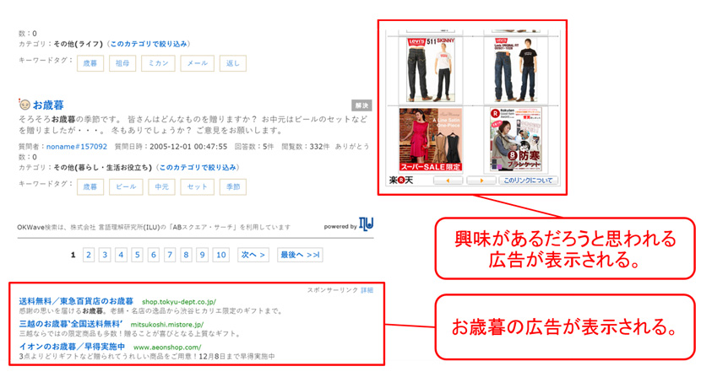Open the イオンのお歳暮／早得実施中 ad

click(x=72, y=347)
